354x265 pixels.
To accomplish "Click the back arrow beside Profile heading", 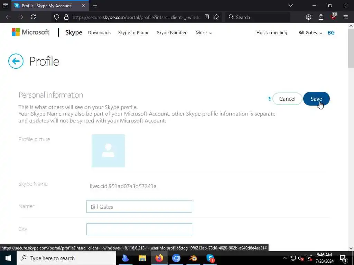I will pos(16,61).
